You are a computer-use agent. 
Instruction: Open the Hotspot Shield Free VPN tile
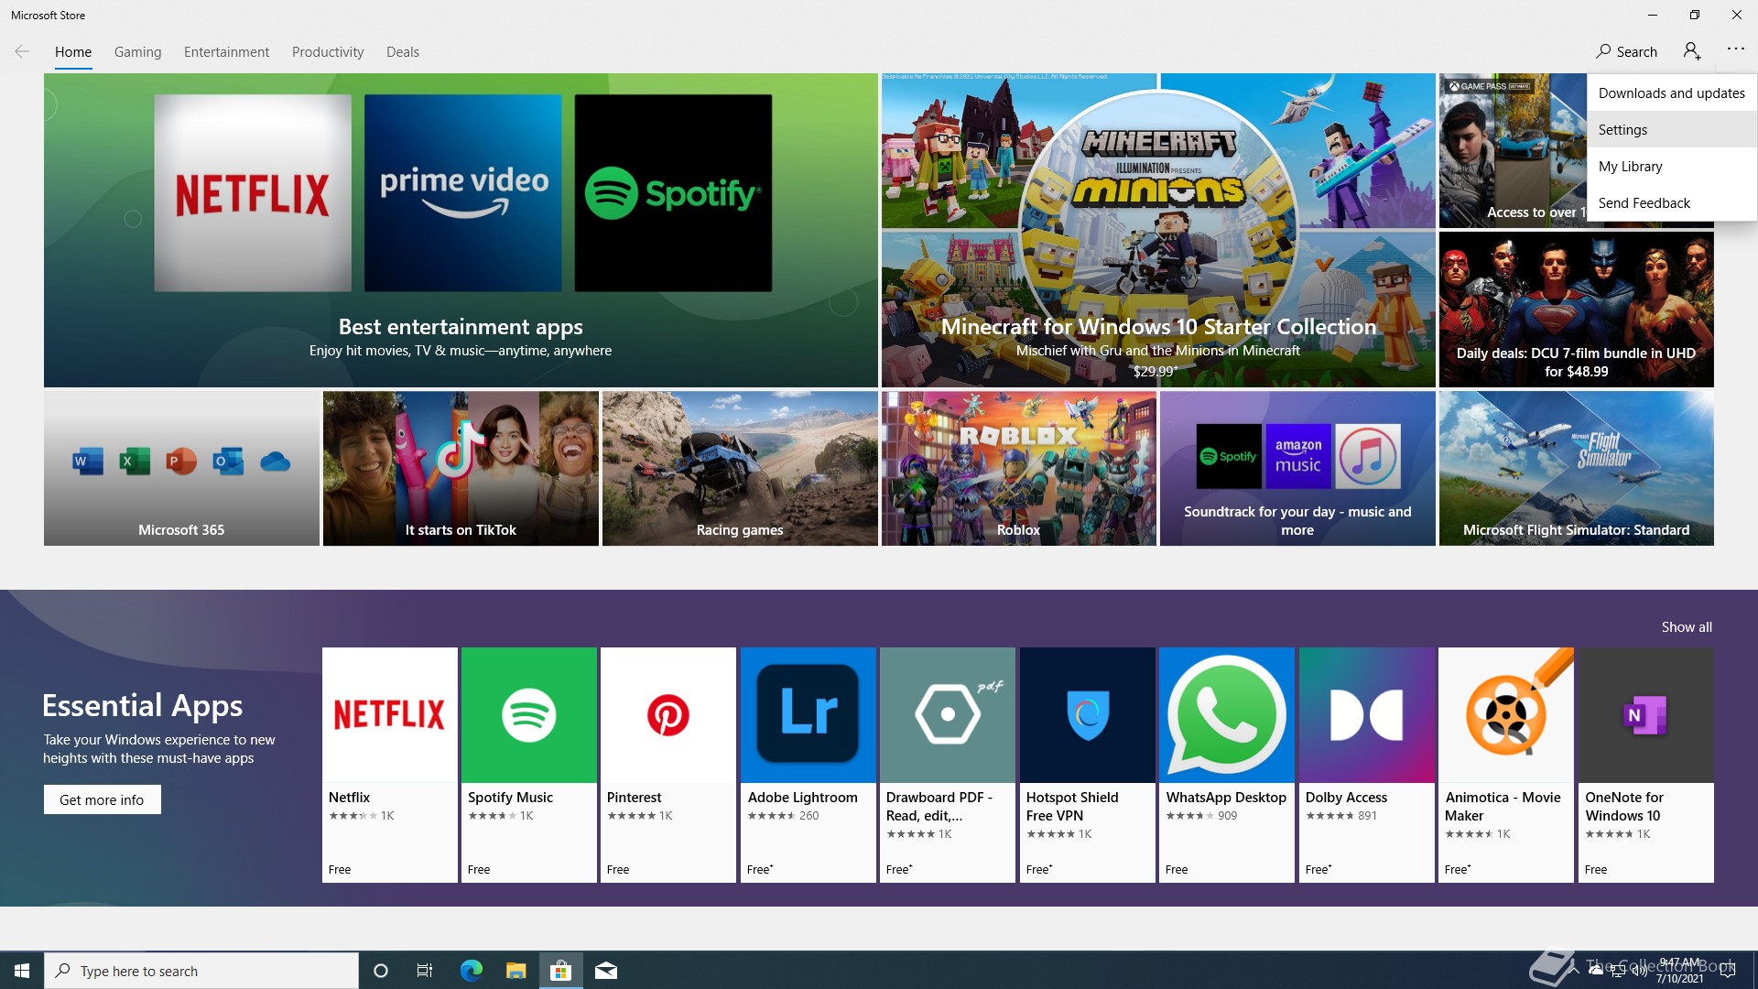(1088, 765)
